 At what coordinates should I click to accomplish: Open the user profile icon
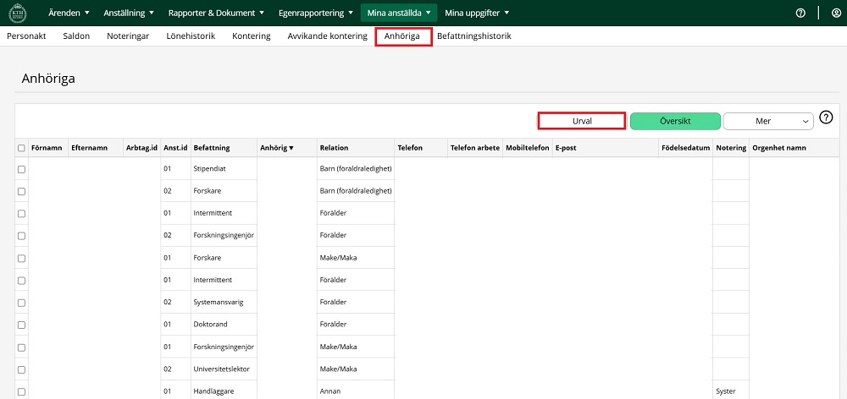pyautogui.click(x=836, y=13)
